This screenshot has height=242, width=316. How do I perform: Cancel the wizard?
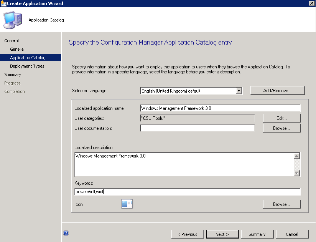pos(292,234)
